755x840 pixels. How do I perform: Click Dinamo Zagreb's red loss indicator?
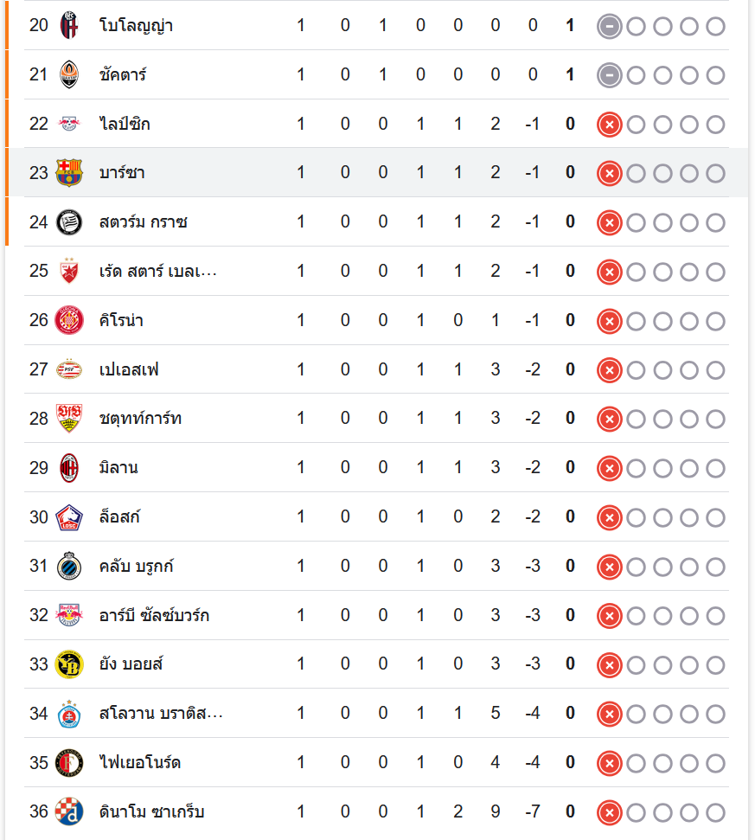tap(610, 813)
